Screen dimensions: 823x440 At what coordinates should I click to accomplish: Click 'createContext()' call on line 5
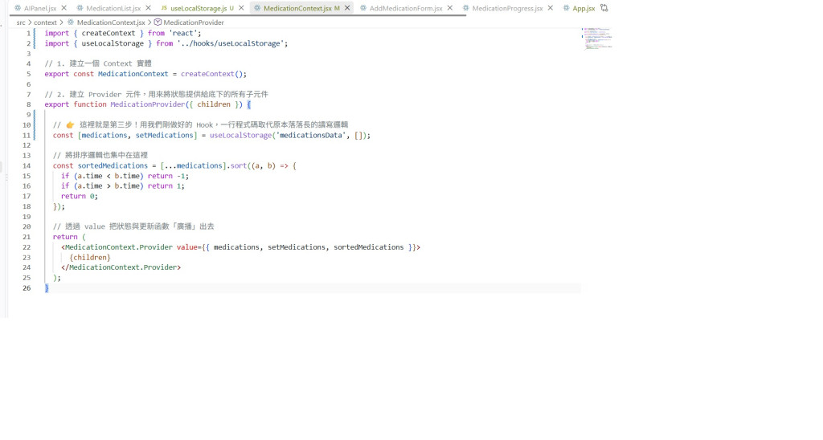pyautogui.click(x=211, y=74)
